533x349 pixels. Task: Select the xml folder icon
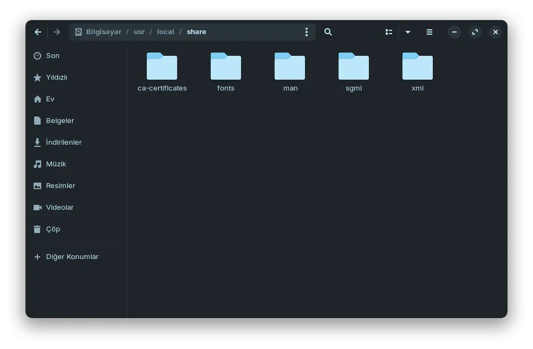pyautogui.click(x=418, y=66)
